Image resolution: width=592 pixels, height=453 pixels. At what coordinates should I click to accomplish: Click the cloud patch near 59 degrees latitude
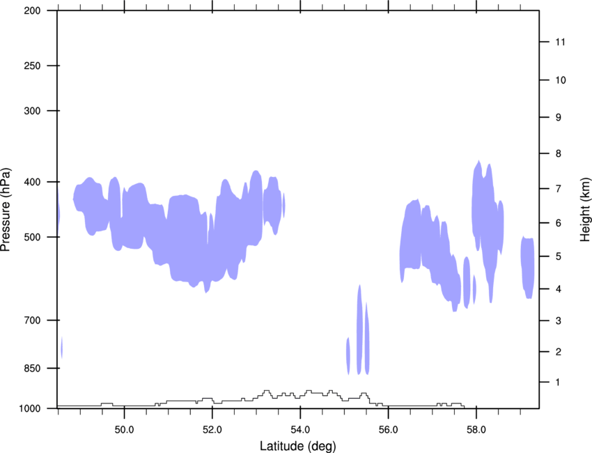point(528,268)
